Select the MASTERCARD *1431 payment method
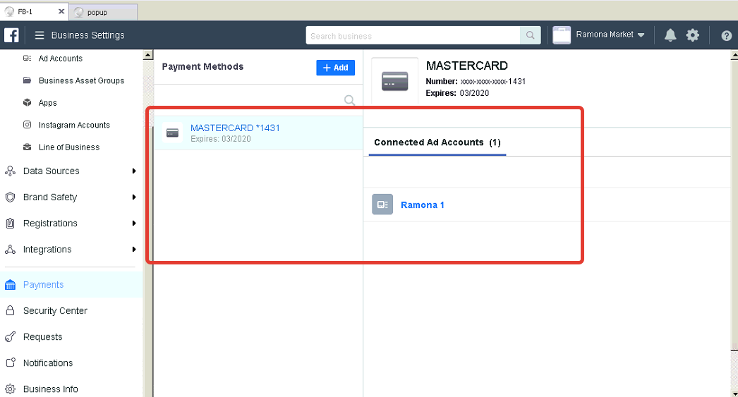 pos(258,133)
